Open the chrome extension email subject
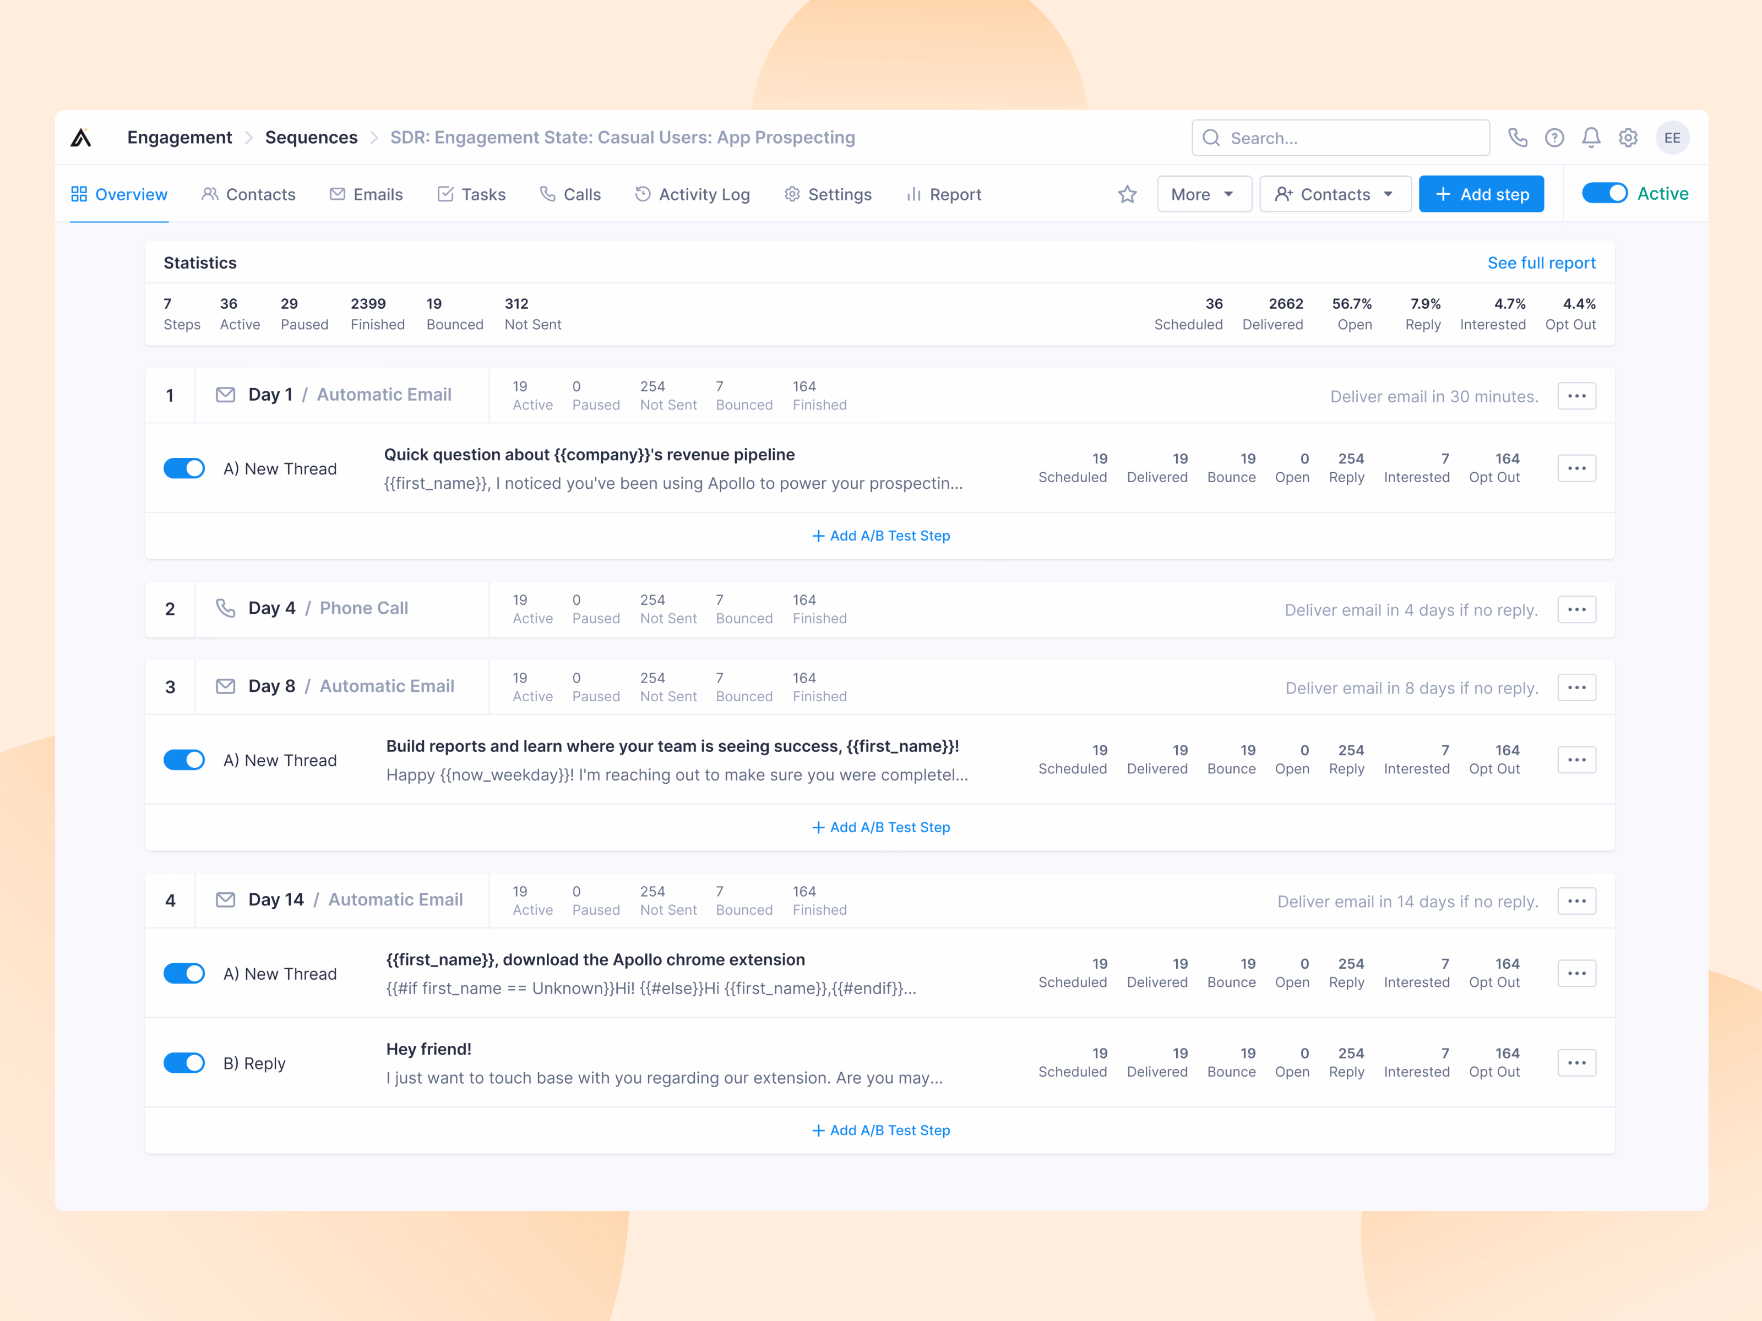The width and height of the screenshot is (1762, 1321). pyautogui.click(x=595, y=959)
